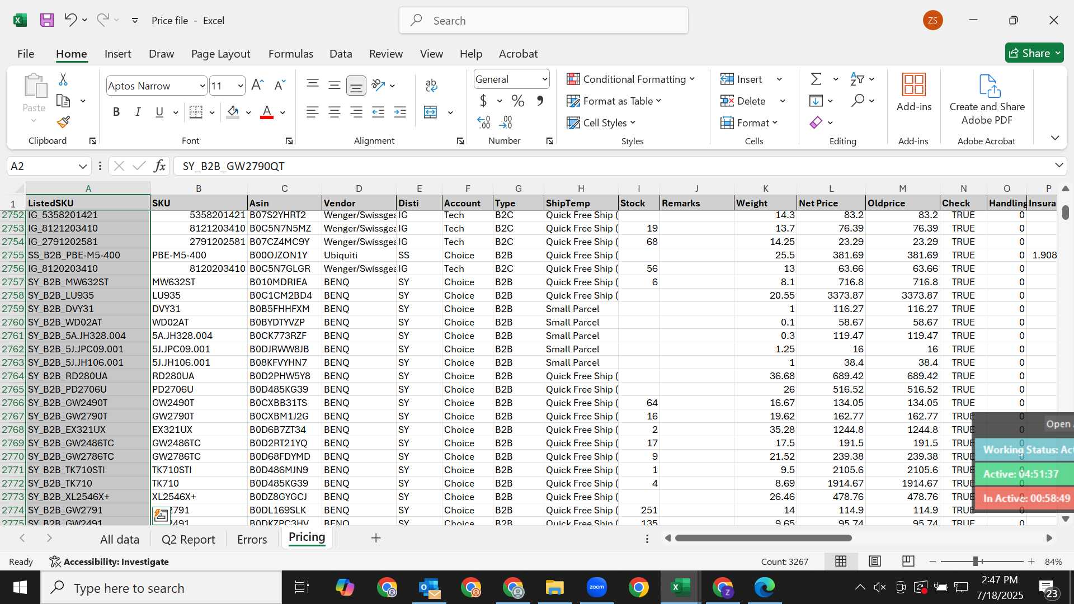Click the Search box in title bar
The width and height of the screenshot is (1074, 604).
543,21
